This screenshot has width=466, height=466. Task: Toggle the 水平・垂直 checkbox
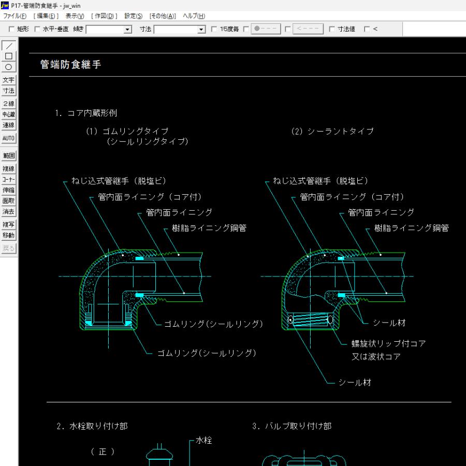pyautogui.click(x=37, y=29)
